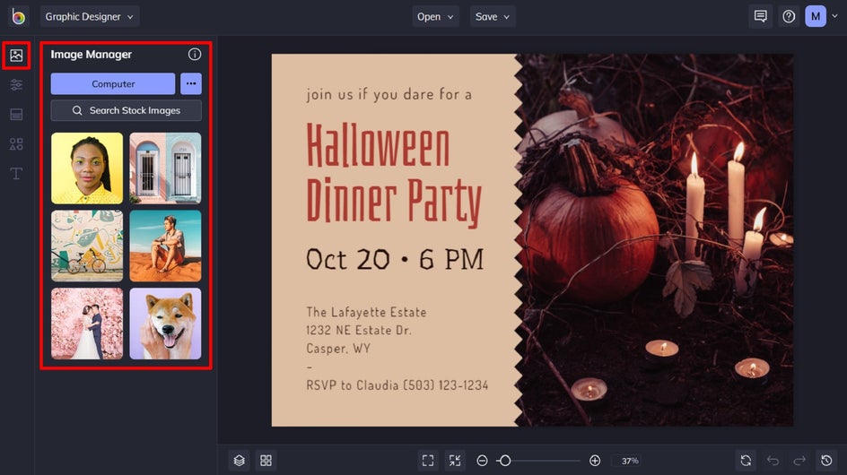Select the 'Halloween Dinner Party' title text
Image resolution: width=847 pixels, height=475 pixels.
tap(394, 174)
